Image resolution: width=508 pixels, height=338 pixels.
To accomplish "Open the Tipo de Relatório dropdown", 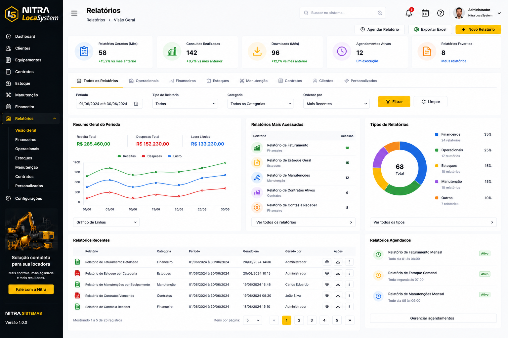I will point(185,104).
